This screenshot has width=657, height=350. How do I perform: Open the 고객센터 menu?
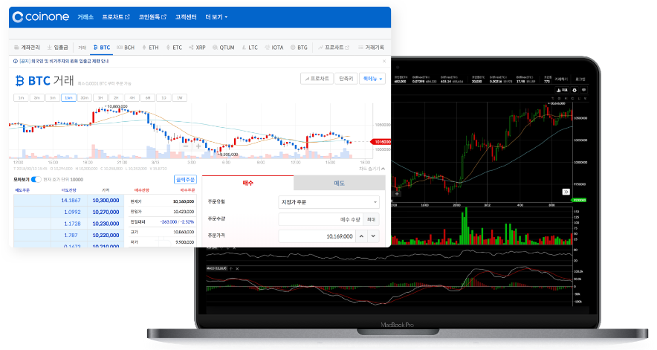(186, 17)
